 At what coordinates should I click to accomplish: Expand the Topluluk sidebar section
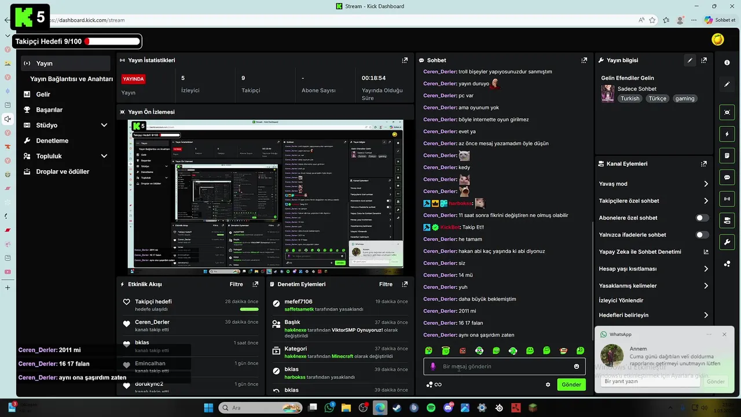point(104,156)
